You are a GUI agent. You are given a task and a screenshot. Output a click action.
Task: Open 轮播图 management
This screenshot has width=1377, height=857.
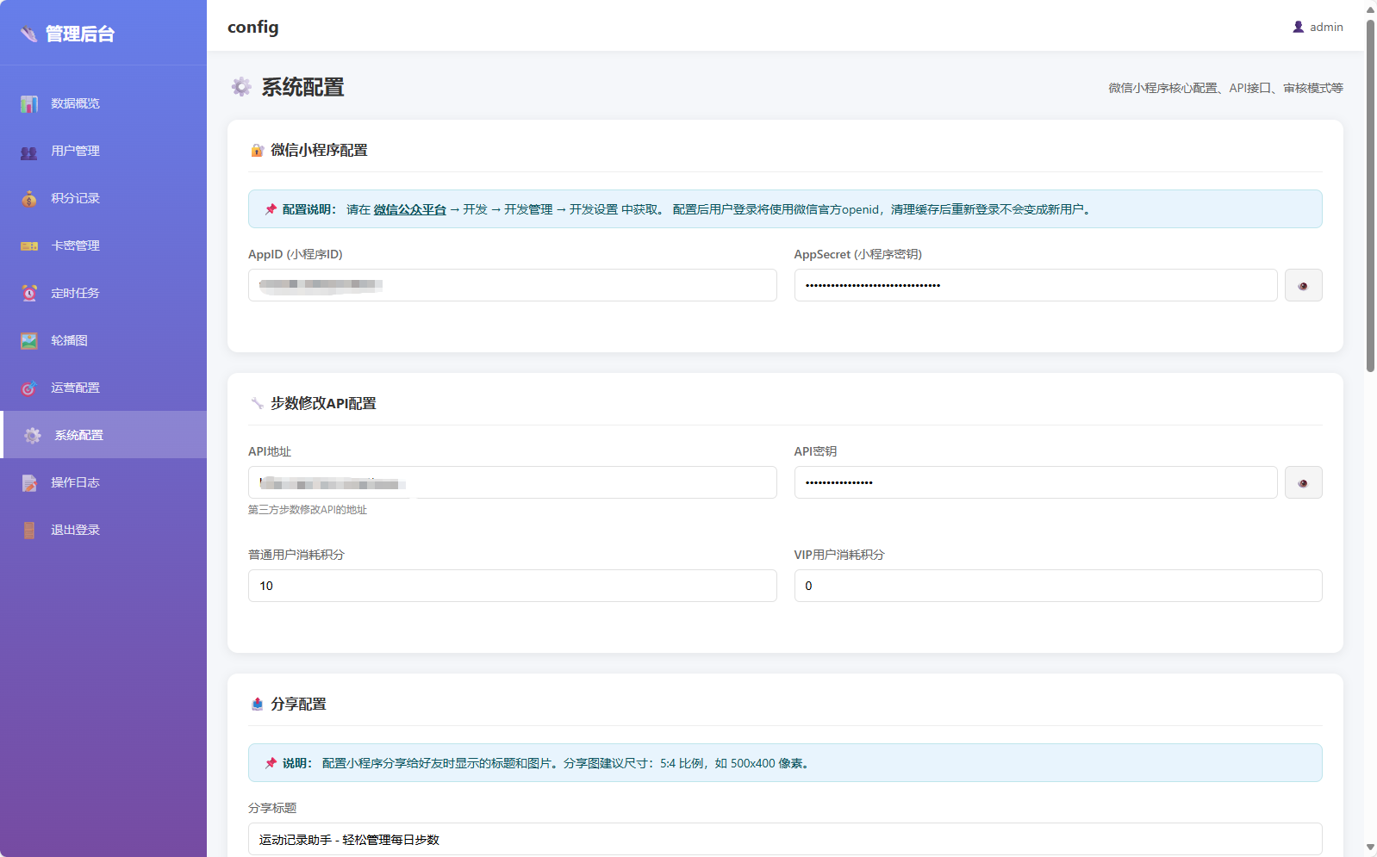tap(103, 340)
